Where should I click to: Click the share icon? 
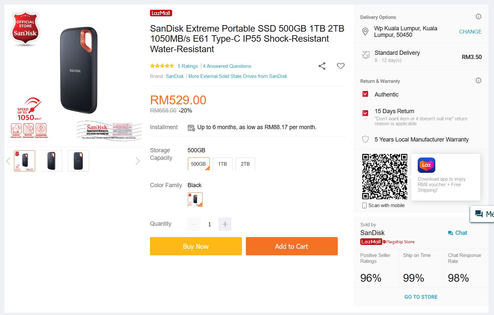(322, 66)
